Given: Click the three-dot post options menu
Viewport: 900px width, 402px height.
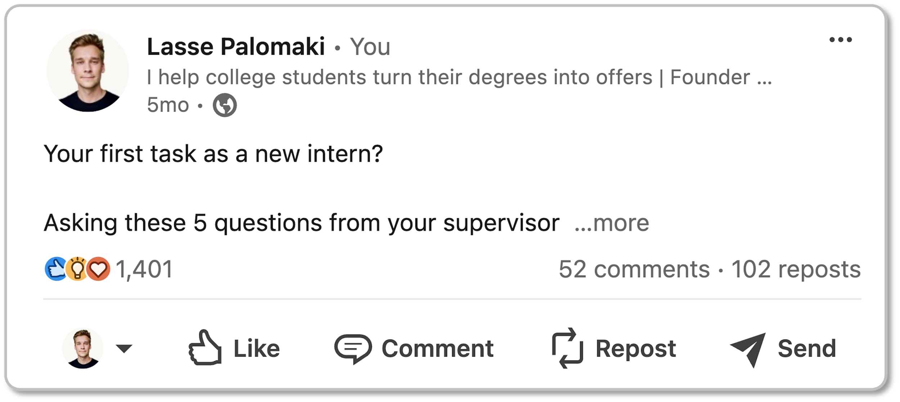Looking at the screenshot, I should (840, 40).
